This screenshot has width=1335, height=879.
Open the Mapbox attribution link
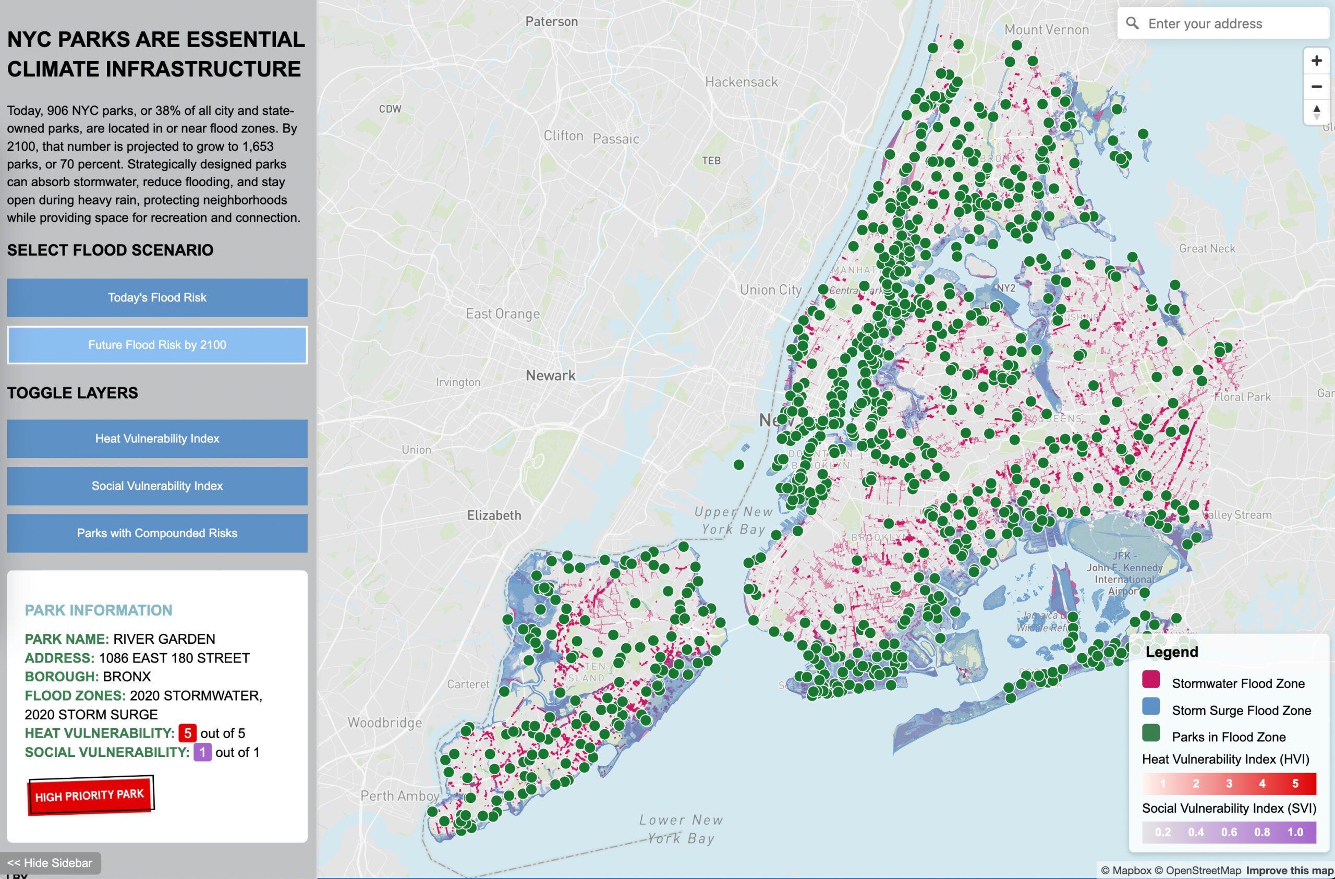pyautogui.click(x=1126, y=871)
